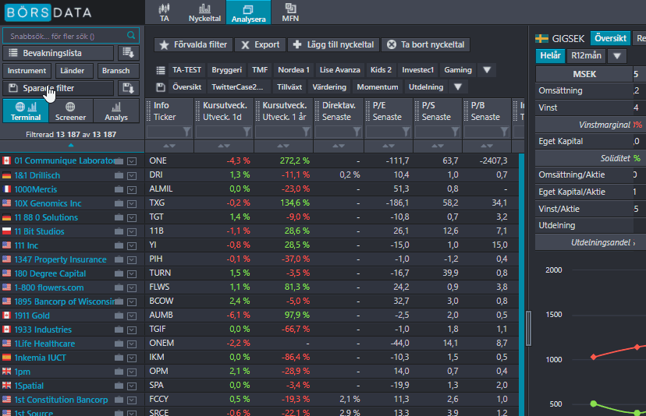The image size is (646, 416).
Task: Open Sparade filter list
Action: pos(58,88)
